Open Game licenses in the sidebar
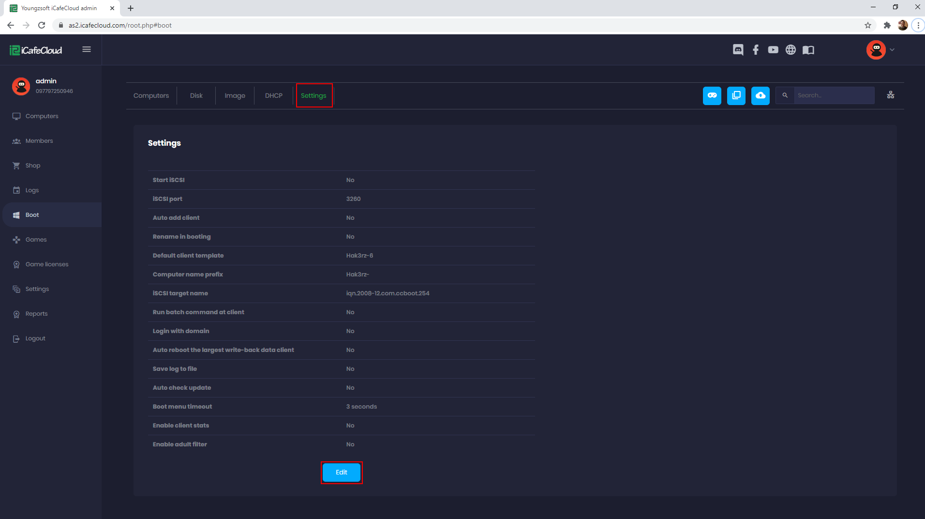Viewport: 925px width, 519px height. point(47,264)
